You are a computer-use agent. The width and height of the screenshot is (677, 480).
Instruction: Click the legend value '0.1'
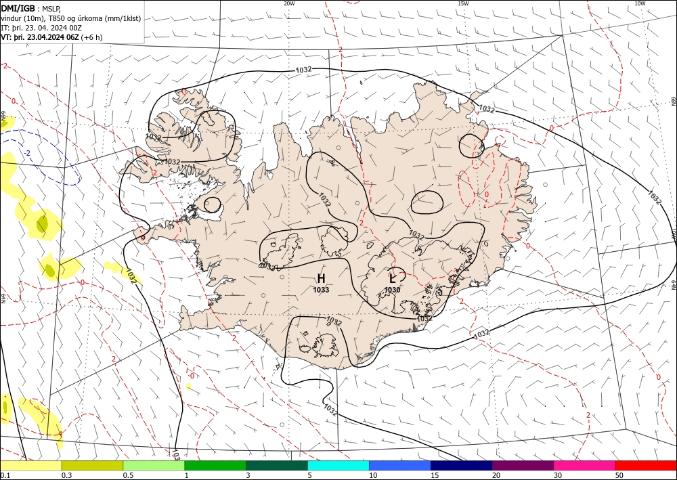click(4, 475)
